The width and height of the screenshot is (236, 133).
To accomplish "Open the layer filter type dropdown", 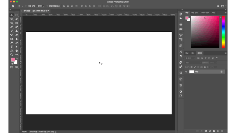I will [x=190, y=58].
